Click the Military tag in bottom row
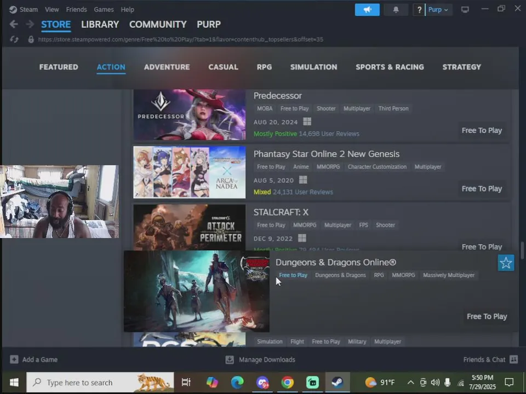The image size is (526, 394). (357, 341)
